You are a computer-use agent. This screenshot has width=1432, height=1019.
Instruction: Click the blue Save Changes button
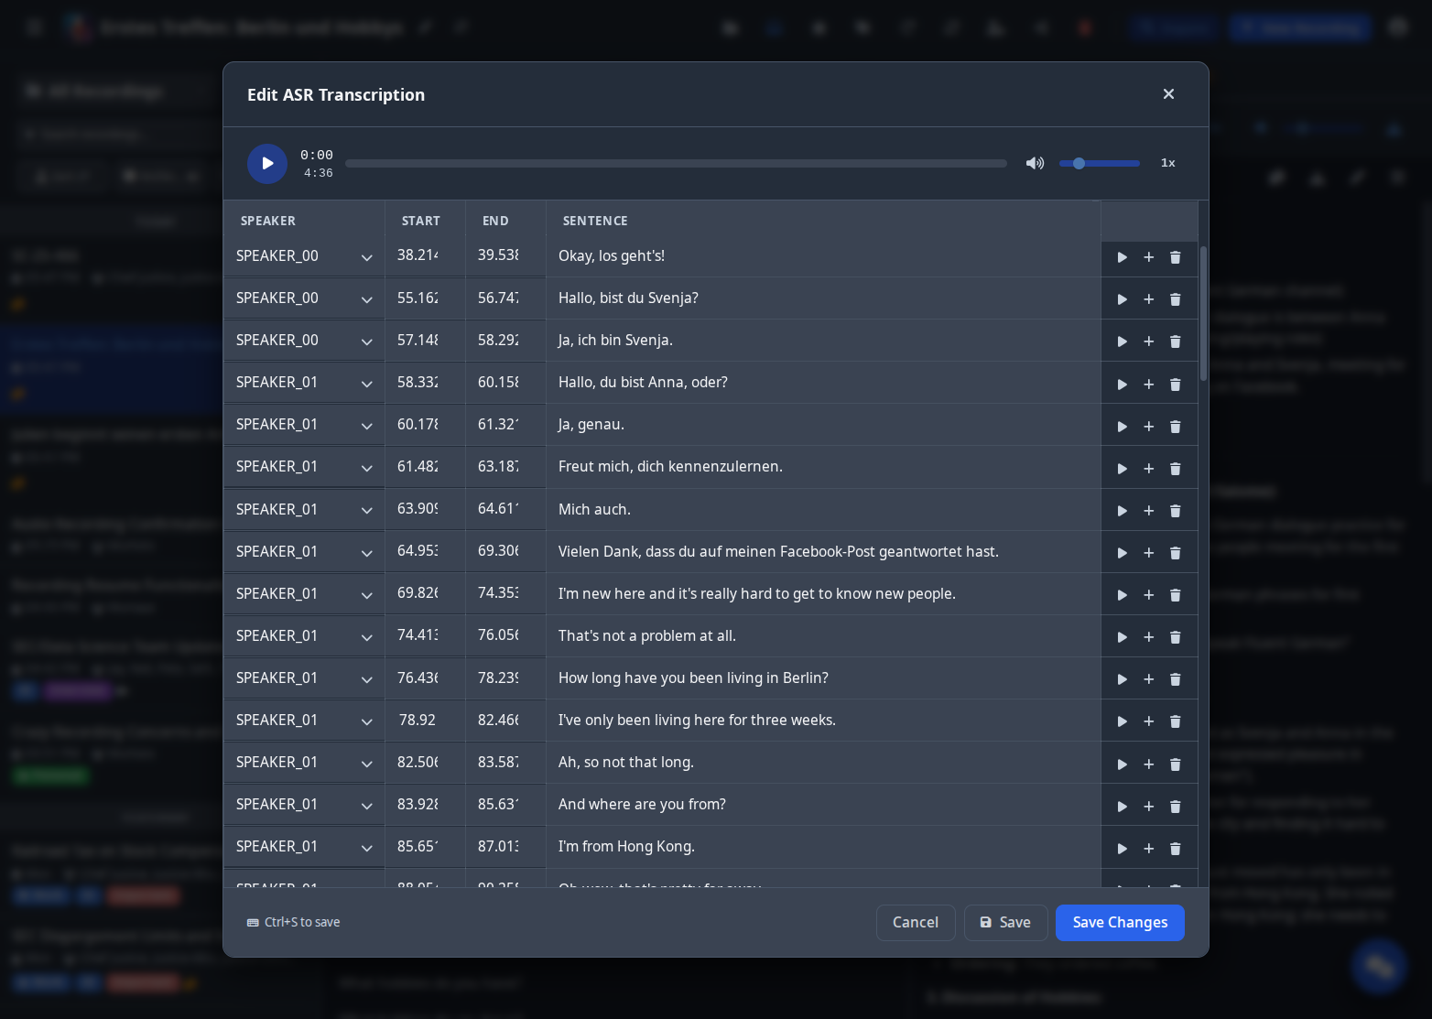(1120, 923)
